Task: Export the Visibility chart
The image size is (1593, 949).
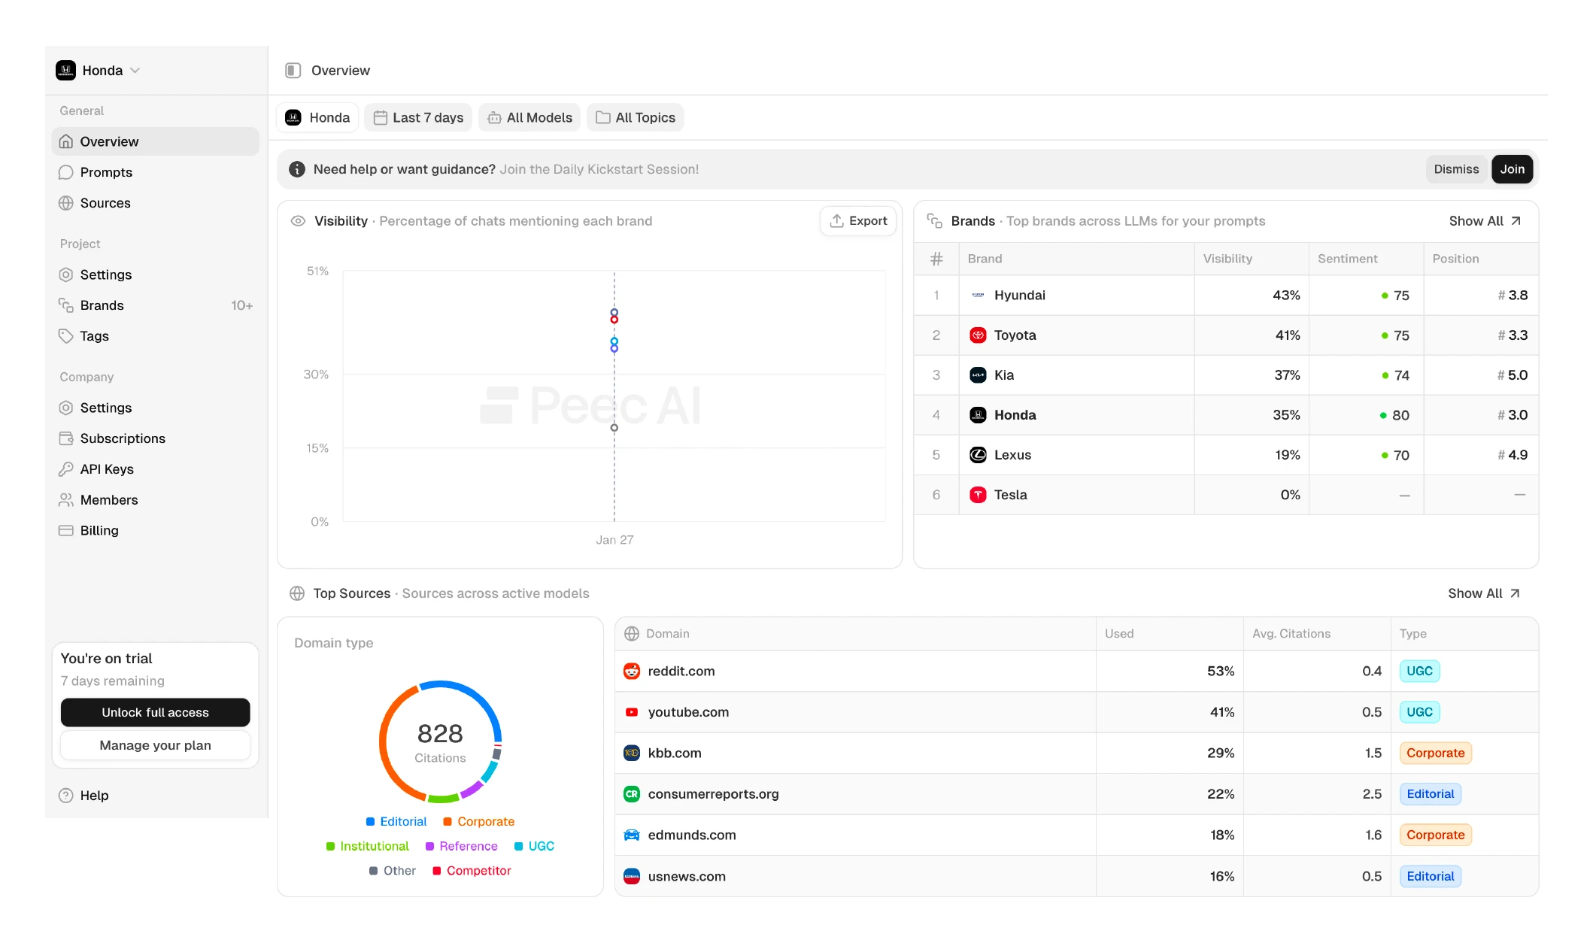Action: [x=858, y=220]
